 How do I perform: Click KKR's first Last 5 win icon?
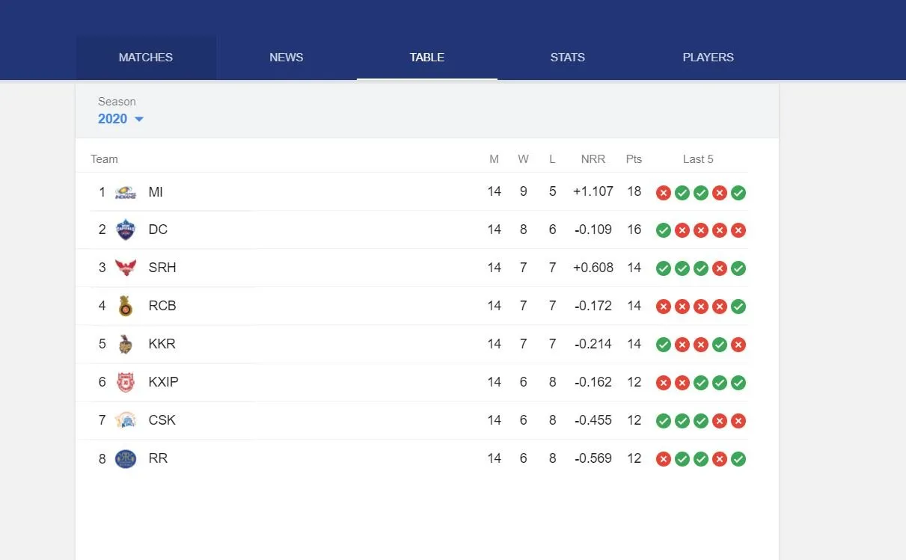pos(664,345)
